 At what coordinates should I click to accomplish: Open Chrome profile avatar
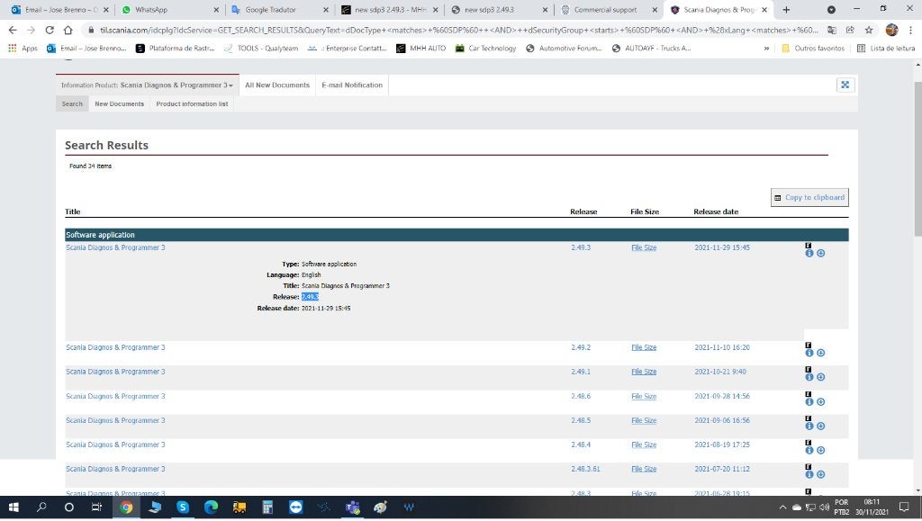[x=891, y=30]
